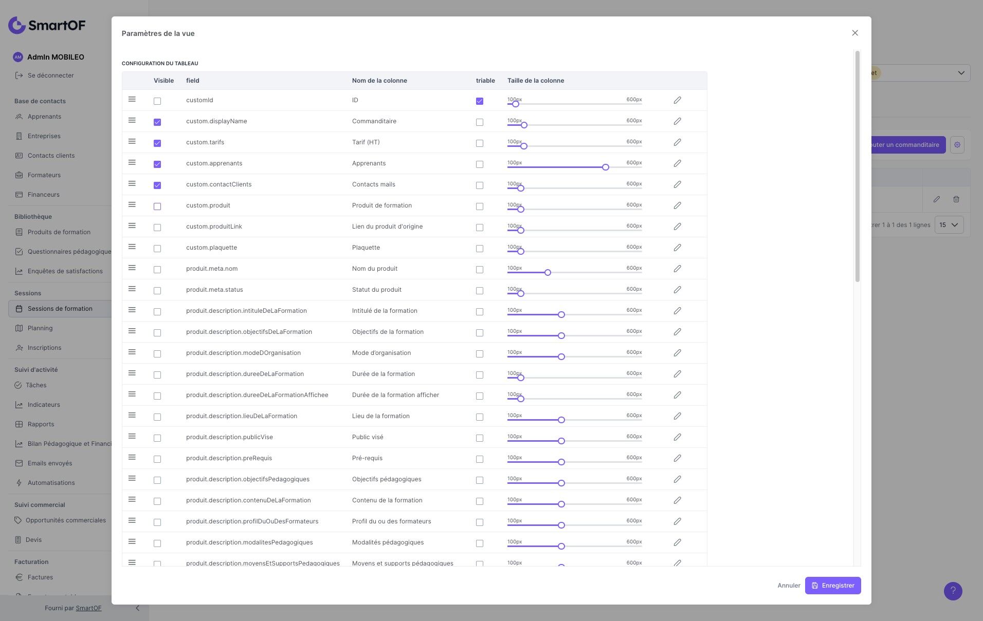Click the Apprenants column size slider handle
Image resolution: width=983 pixels, height=621 pixels.
(x=606, y=167)
